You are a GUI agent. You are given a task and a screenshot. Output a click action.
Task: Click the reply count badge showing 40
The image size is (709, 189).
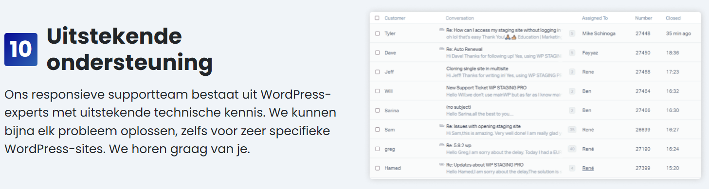[x=572, y=149]
